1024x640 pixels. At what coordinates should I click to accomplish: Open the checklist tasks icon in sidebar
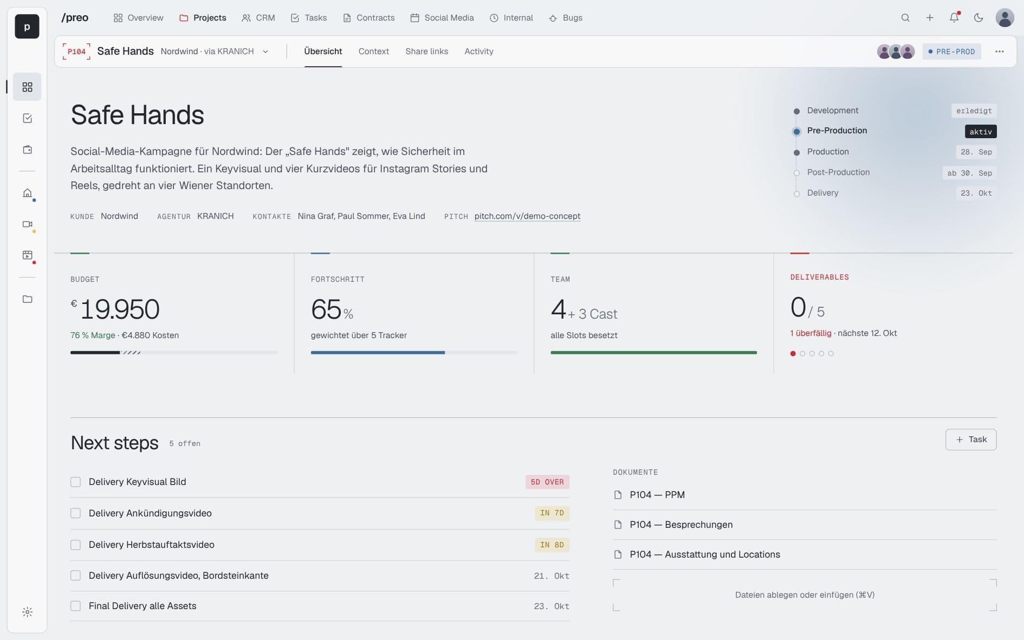click(27, 118)
